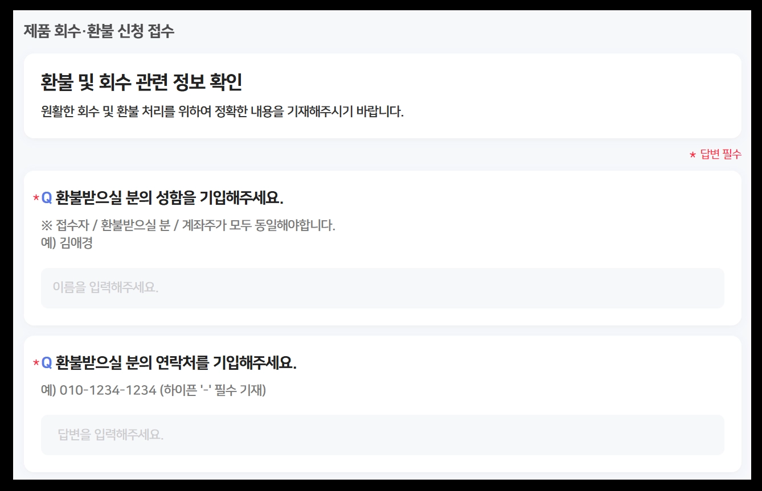The width and height of the screenshot is (762, 491).
Task: Click the '답변 필수' label at top right
Action: [x=720, y=154]
